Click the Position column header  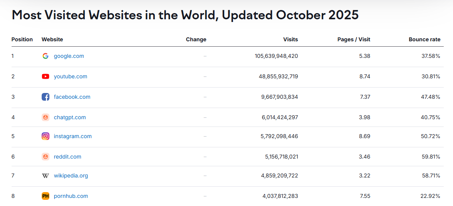point(22,39)
